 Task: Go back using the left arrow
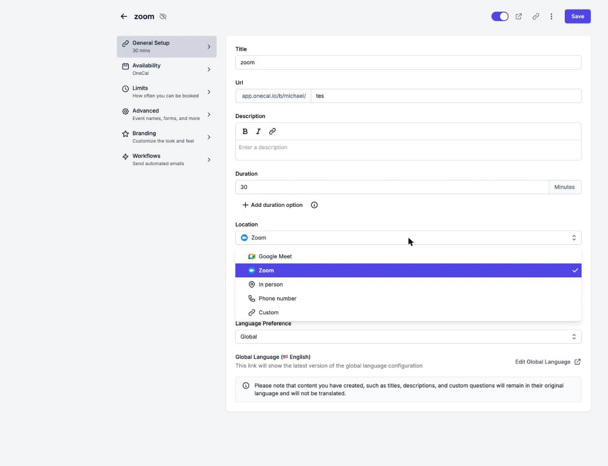124,16
